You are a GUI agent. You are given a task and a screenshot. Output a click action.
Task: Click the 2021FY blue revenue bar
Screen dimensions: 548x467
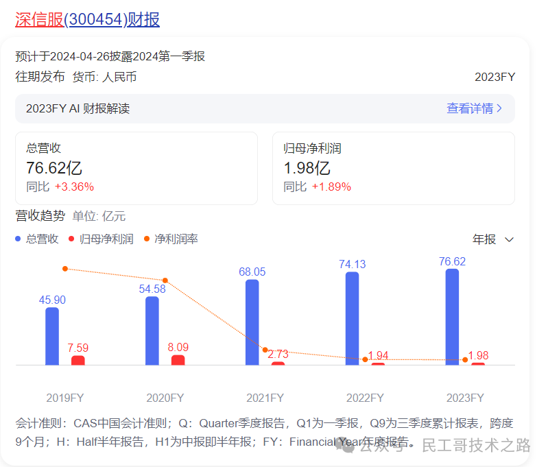[252, 322]
